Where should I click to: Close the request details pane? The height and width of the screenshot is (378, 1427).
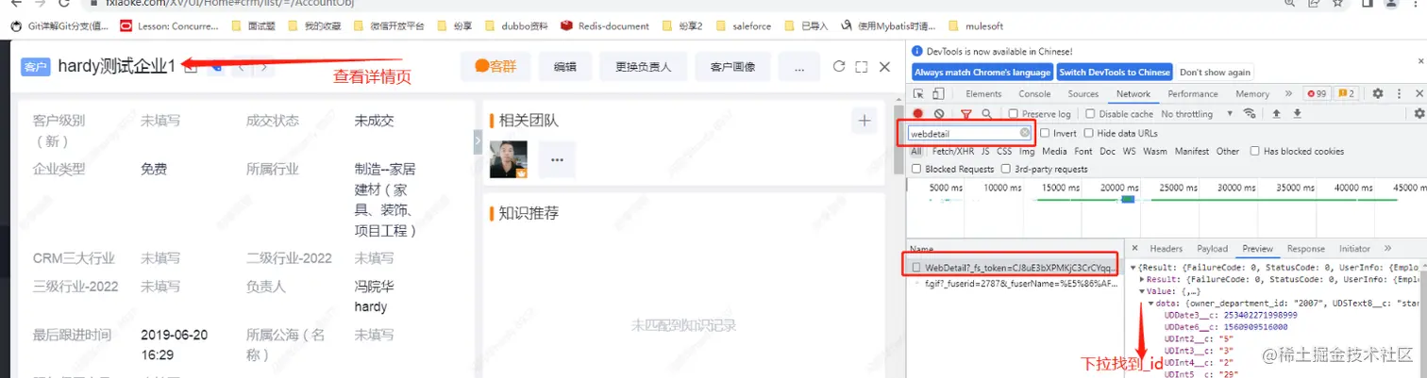click(x=1135, y=249)
